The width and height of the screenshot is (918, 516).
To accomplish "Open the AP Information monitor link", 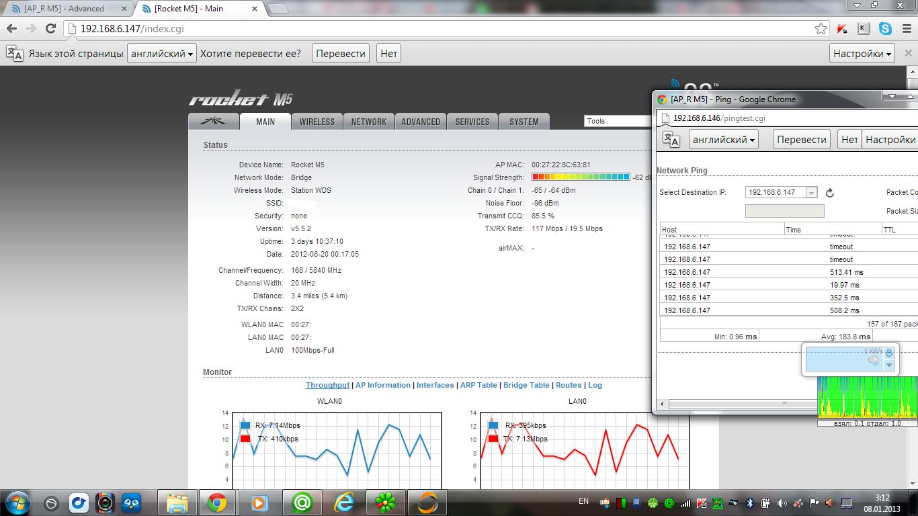I will (x=382, y=385).
